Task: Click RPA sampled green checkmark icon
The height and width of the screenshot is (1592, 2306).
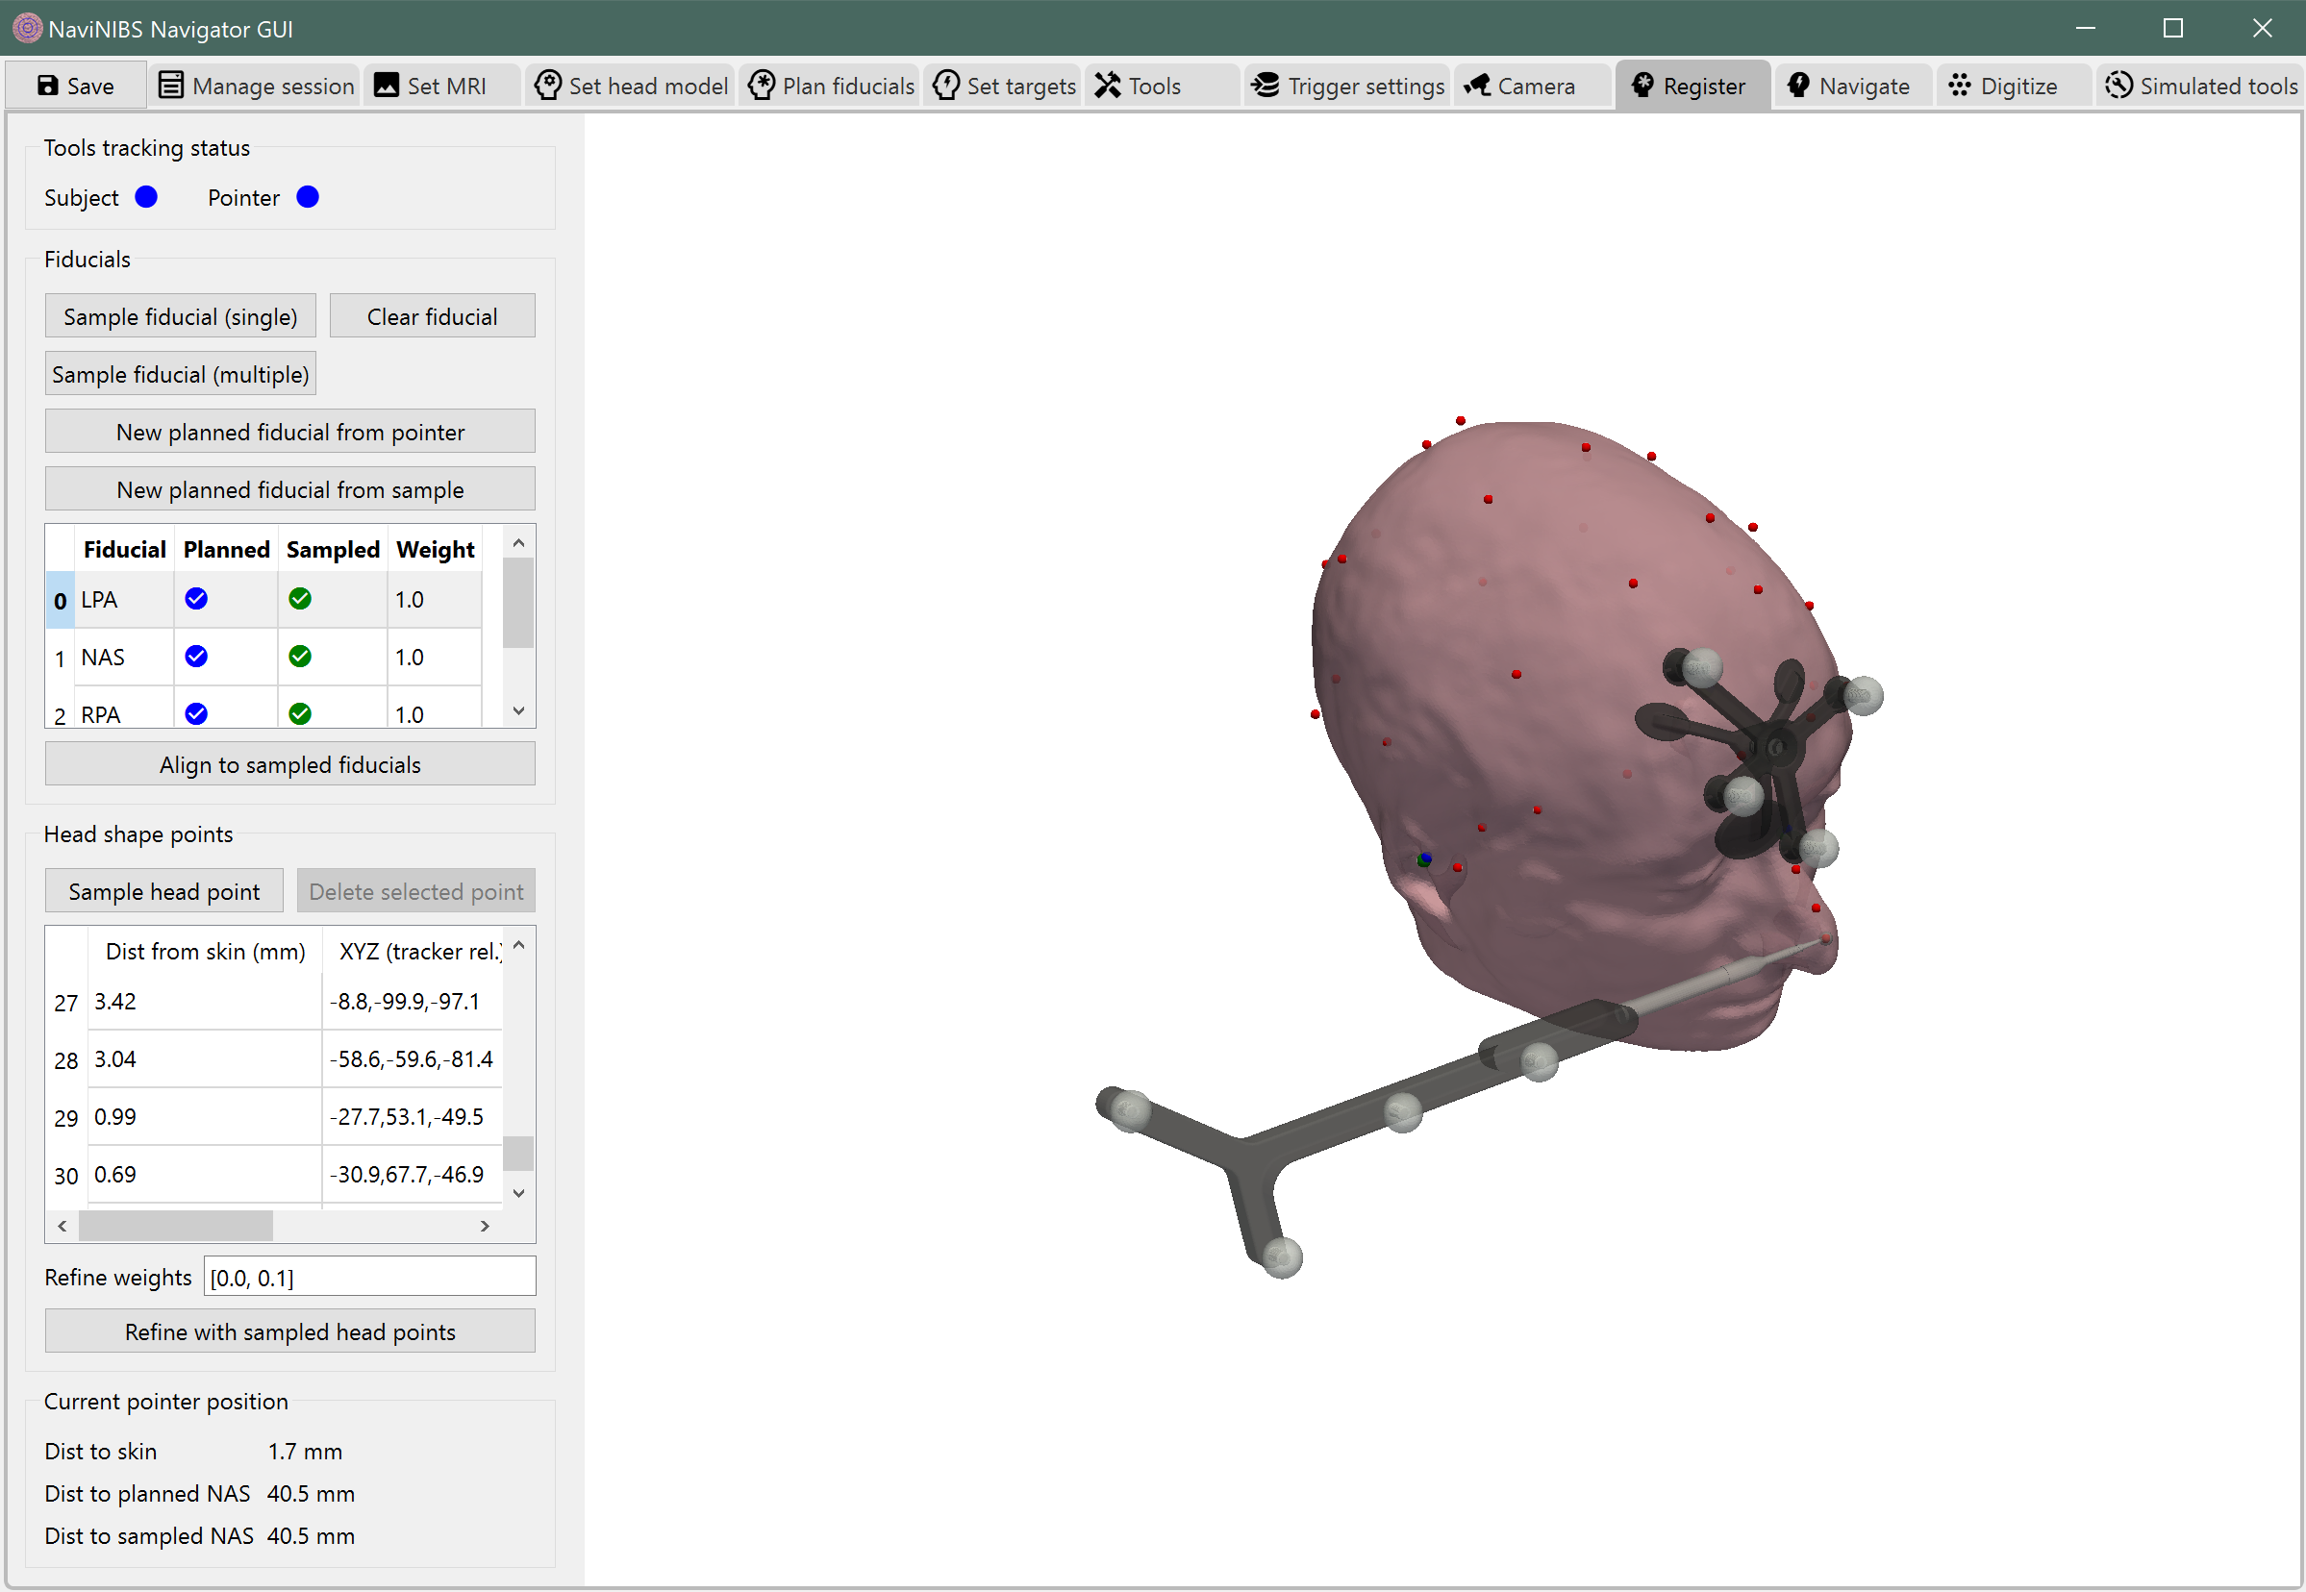Action: click(299, 714)
